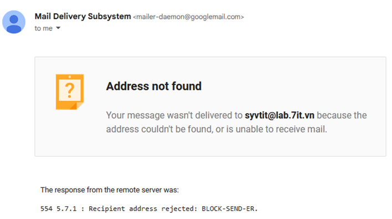
Task: Click the BLOCK-SEND-ER rejection reason
Action: tap(230, 208)
